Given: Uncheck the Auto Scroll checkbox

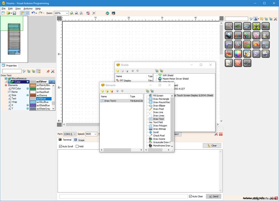Looking at the screenshot, I should [60, 146].
